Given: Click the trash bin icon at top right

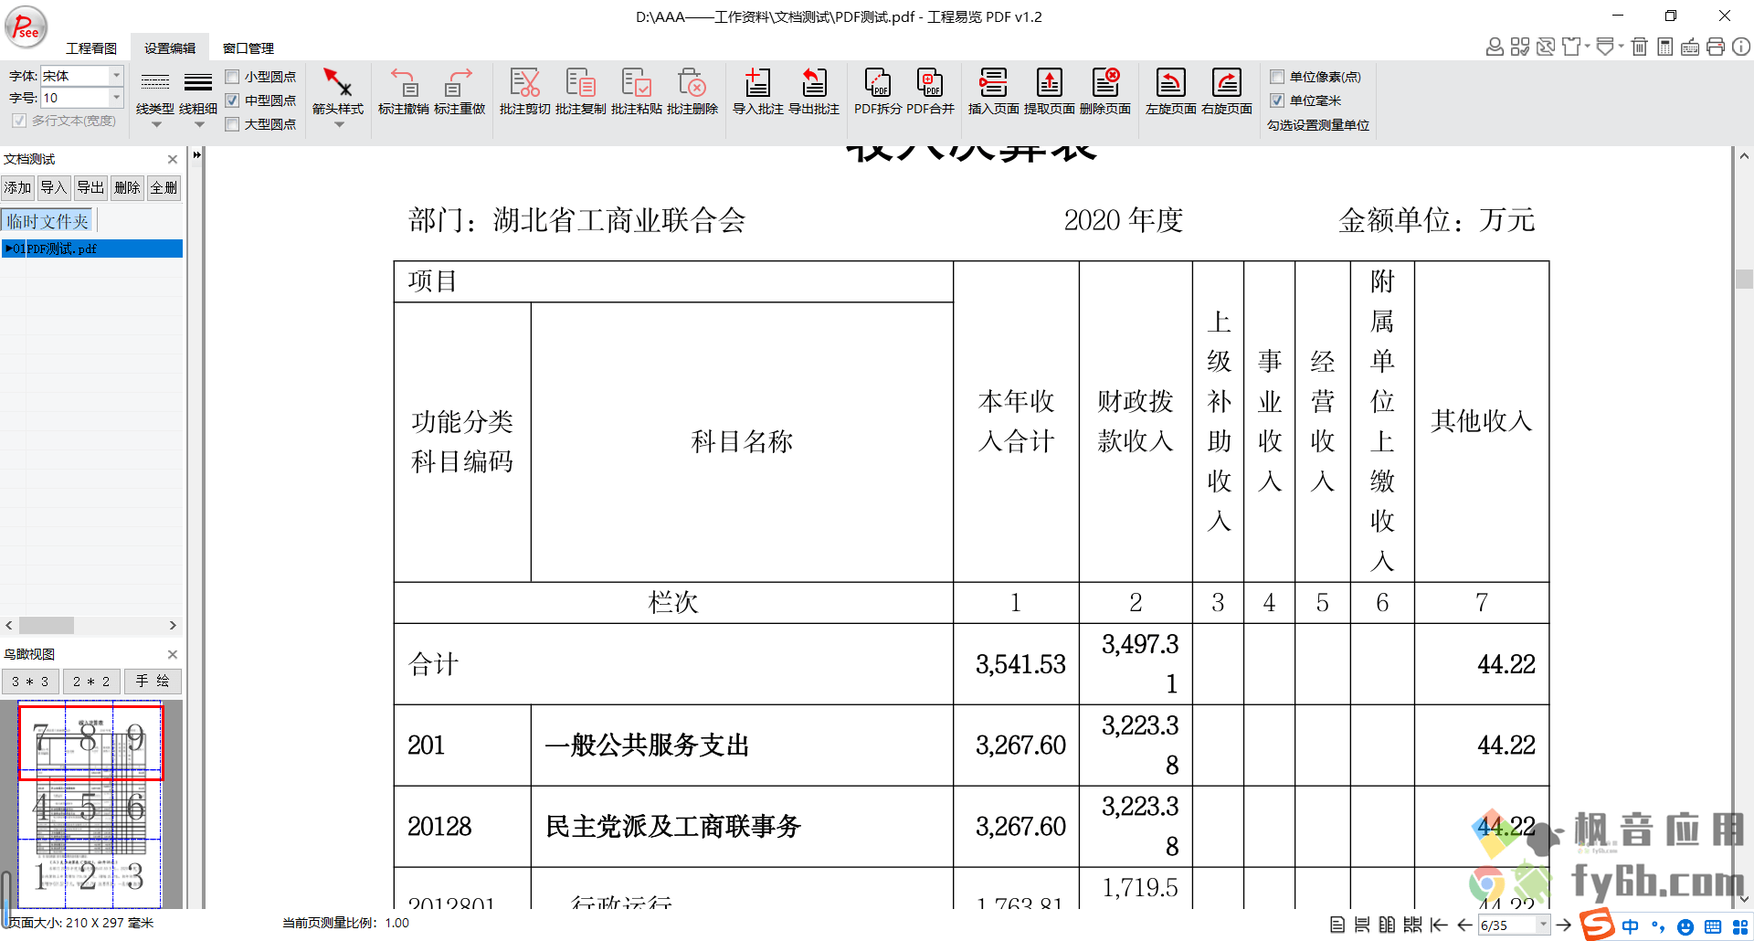Looking at the screenshot, I should [x=1640, y=47].
